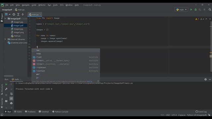The height and width of the screenshot is (119, 212).
Task: Rerun main in the Run panel
Action: [6, 84]
